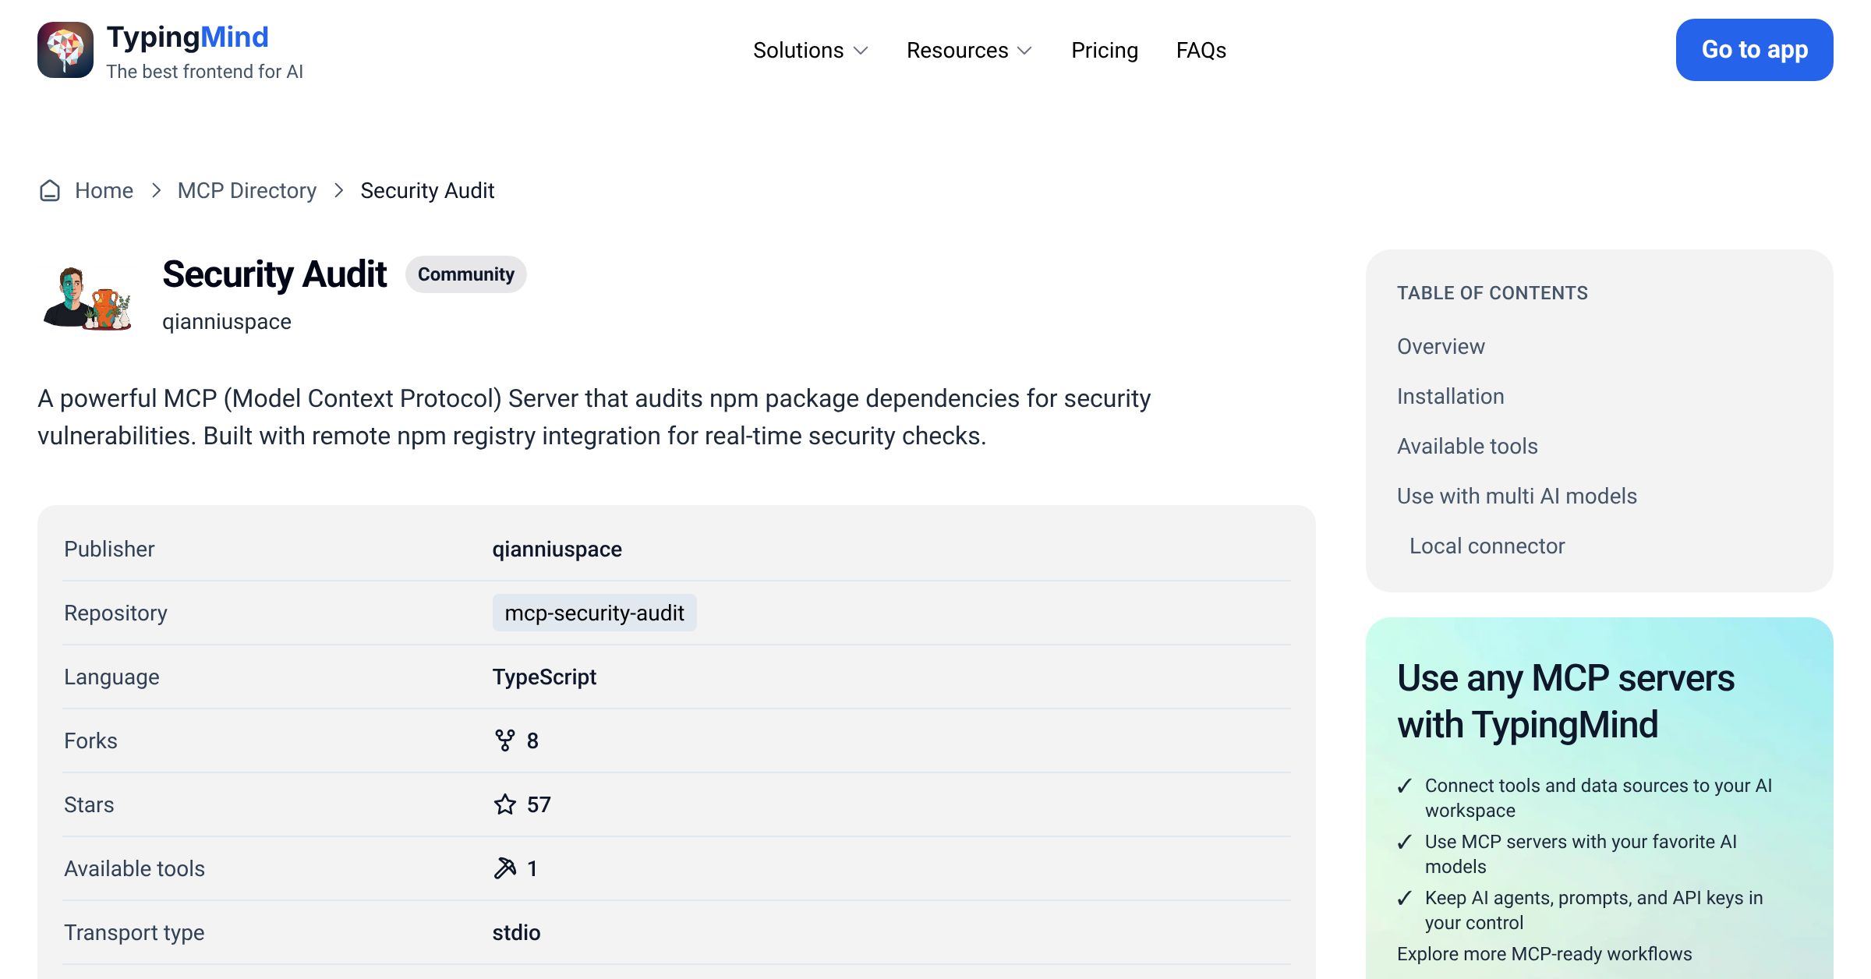Click the TypingMind brand name text
This screenshot has width=1871, height=979.
point(187,37)
